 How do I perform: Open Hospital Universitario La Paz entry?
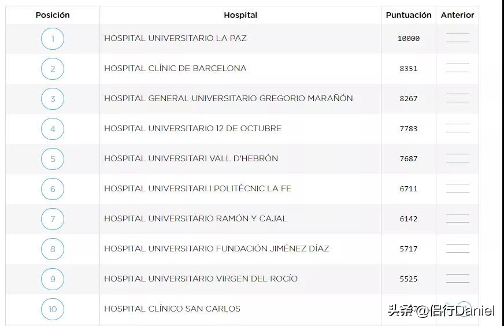coord(175,38)
